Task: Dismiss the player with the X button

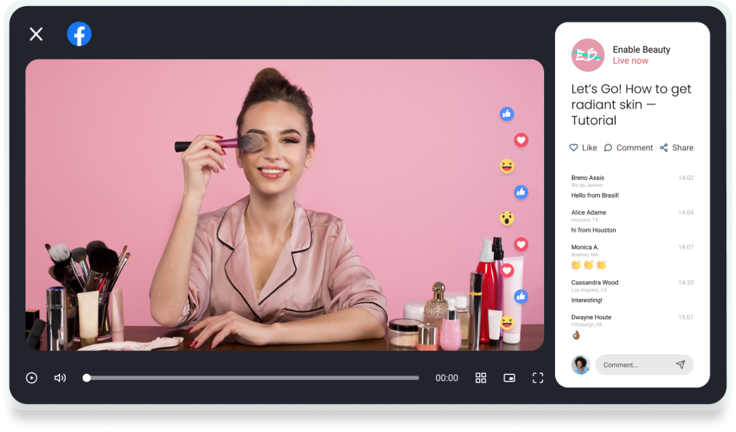Action: 36,34
